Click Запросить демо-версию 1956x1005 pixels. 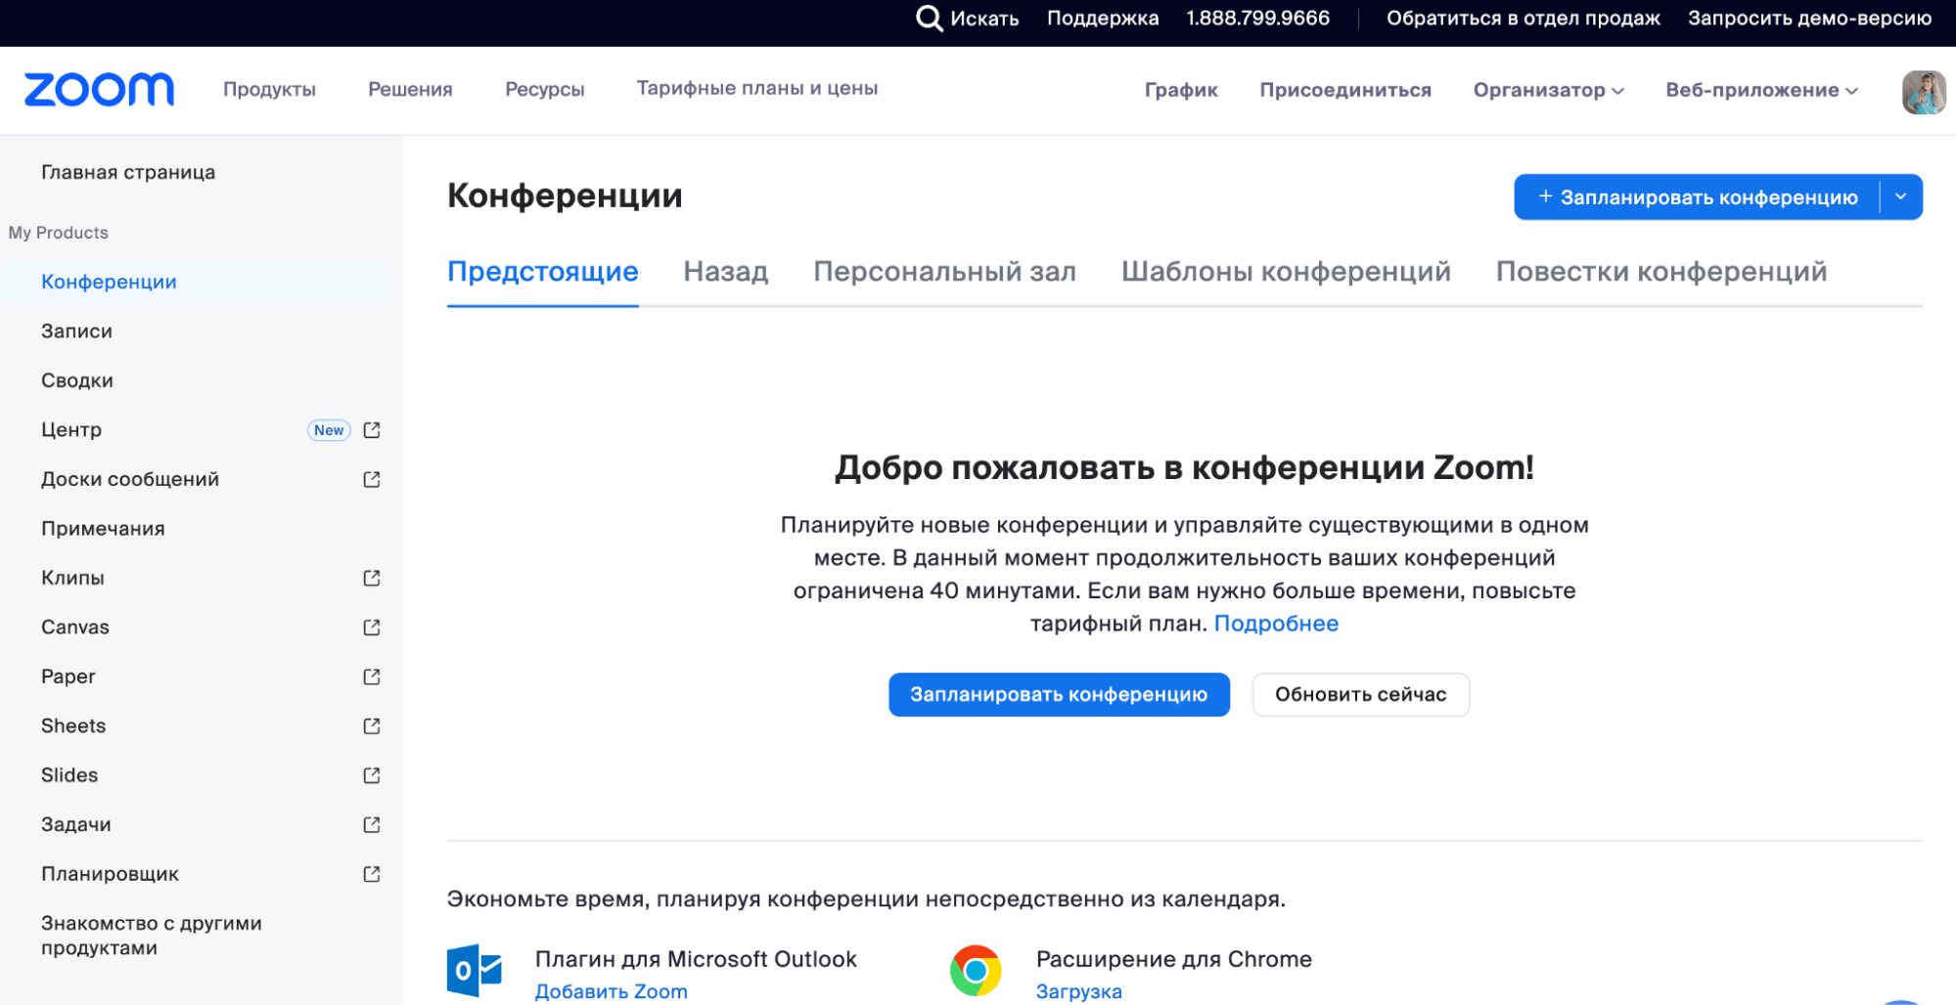tap(1809, 19)
